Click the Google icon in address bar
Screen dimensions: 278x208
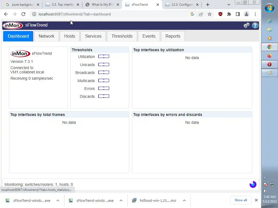tap(192, 14)
